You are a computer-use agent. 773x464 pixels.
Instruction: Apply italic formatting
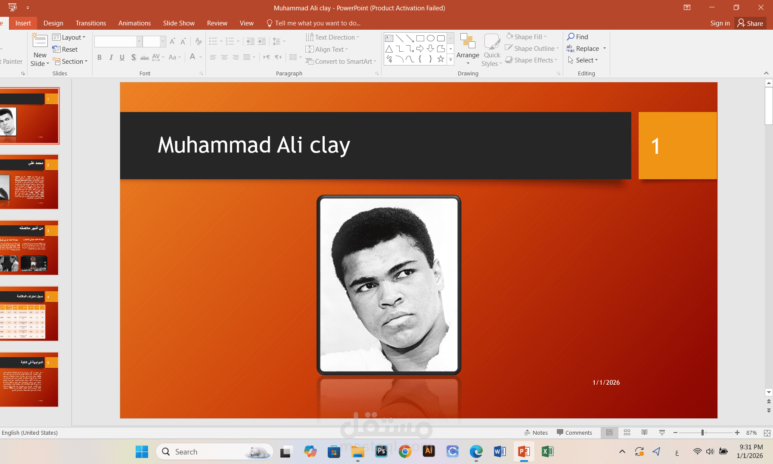(x=111, y=57)
